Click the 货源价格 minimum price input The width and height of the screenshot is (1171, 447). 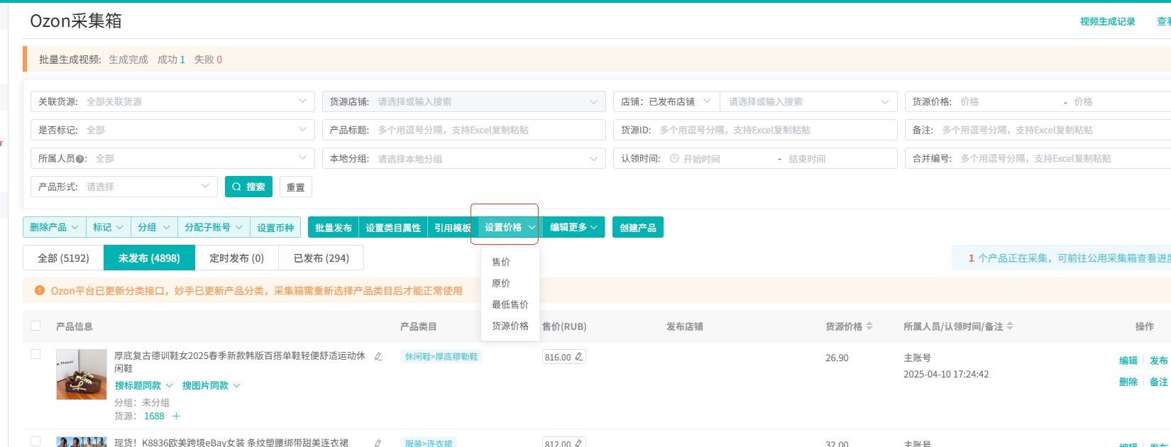1008,101
